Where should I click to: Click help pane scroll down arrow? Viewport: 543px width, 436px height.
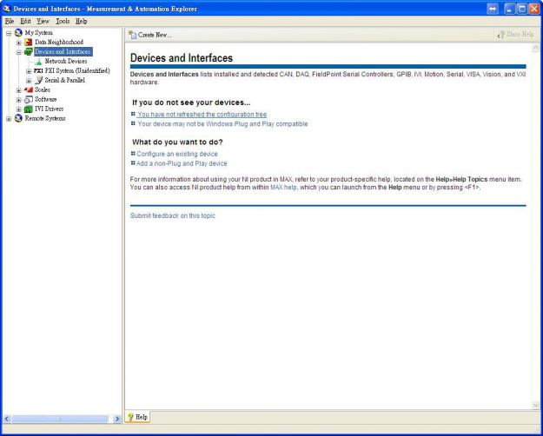536,406
